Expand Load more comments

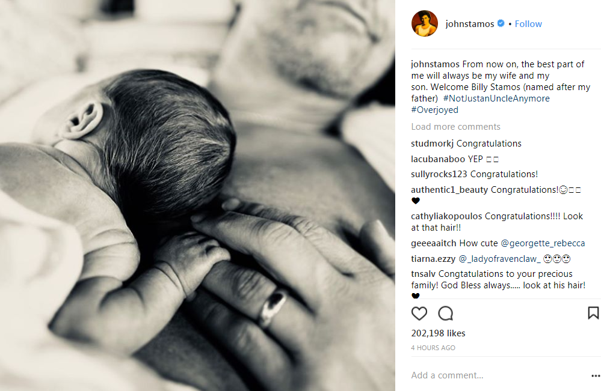coord(455,127)
